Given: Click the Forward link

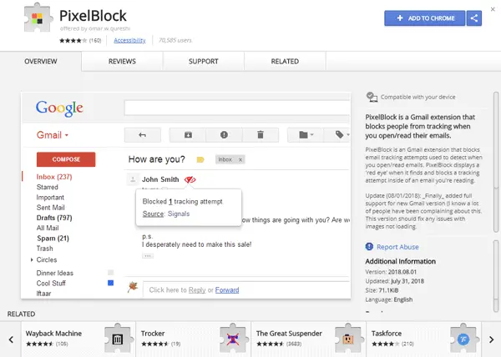Looking at the screenshot, I should (227, 290).
